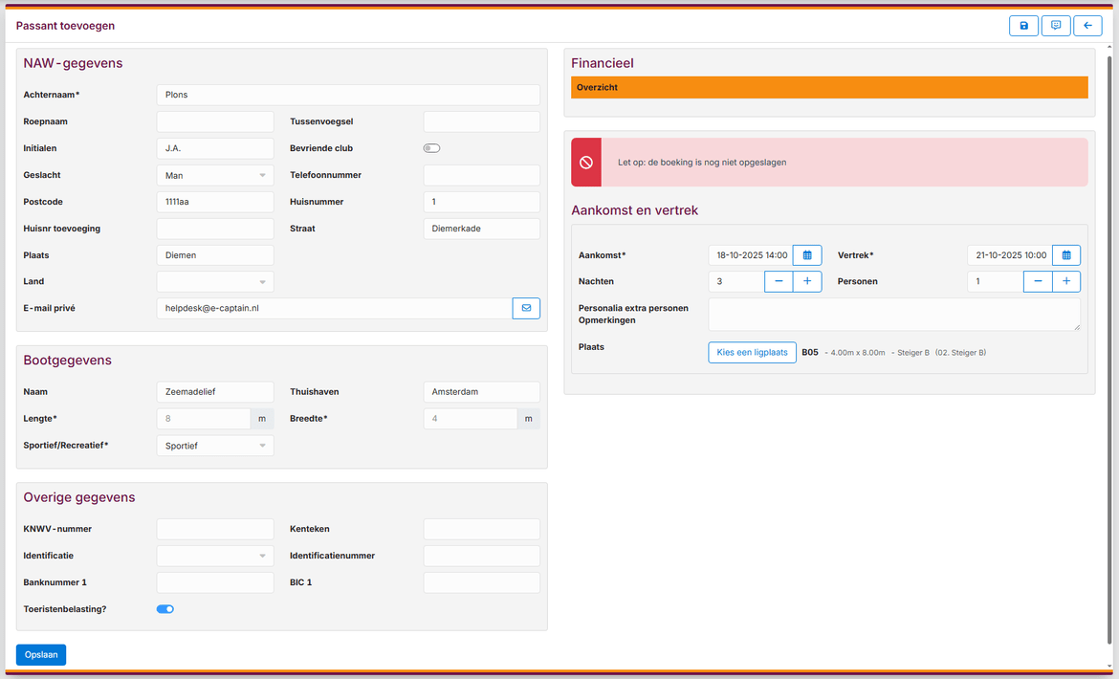
Task: Click the envelope icon beside E-mail privé
Action: point(526,308)
